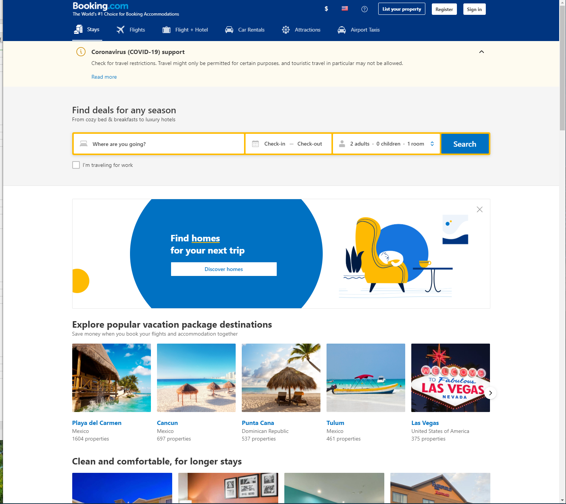This screenshot has width=566, height=504.
Task: Click the Check-out date text
Action: click(x=310, y=144)
